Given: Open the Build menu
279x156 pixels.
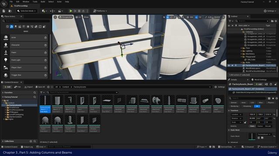Looking at the screenshot, I should 43,2.
